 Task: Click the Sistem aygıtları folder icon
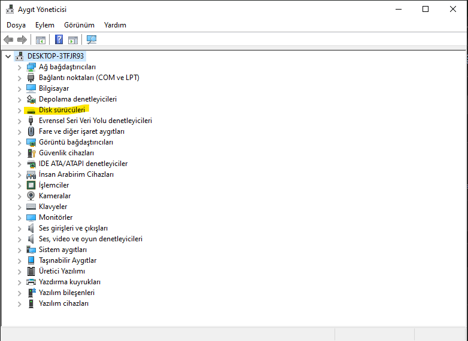coord(31,250)
